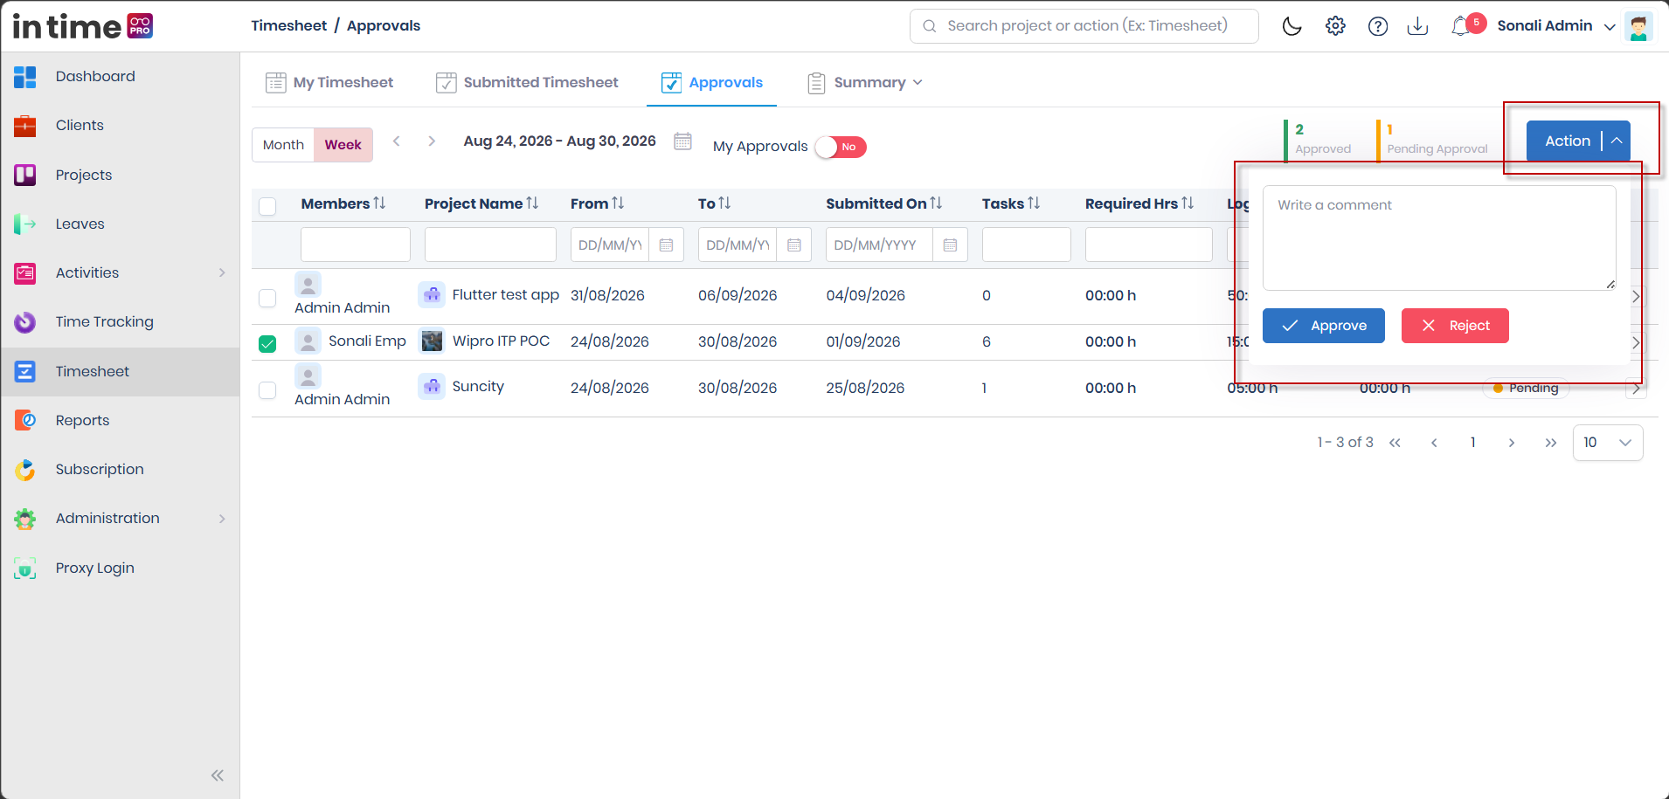
Task: Go to next week arrow
Action: (432, 141)
